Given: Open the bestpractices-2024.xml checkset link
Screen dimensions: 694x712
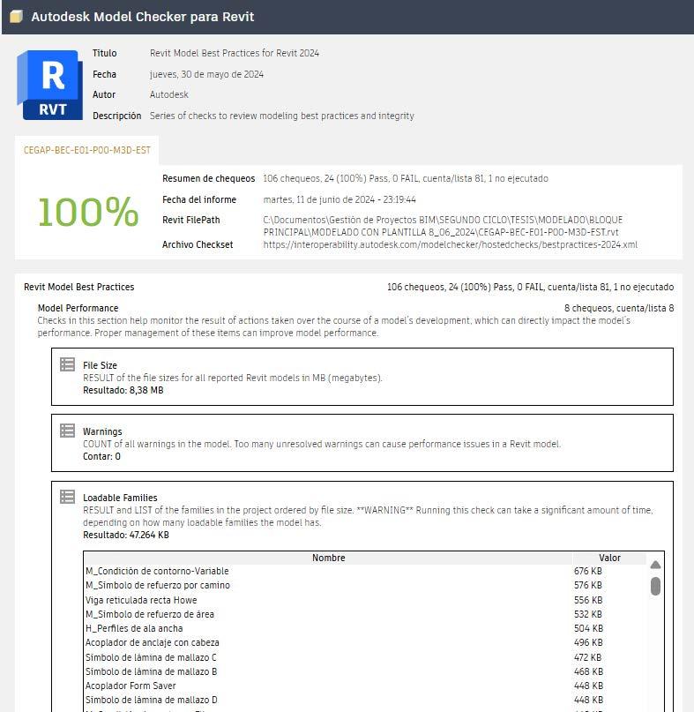Looking at the screenshot, I should [451, 244].
